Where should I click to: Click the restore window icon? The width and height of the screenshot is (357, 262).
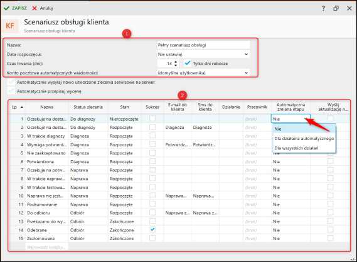click(336, 8)
